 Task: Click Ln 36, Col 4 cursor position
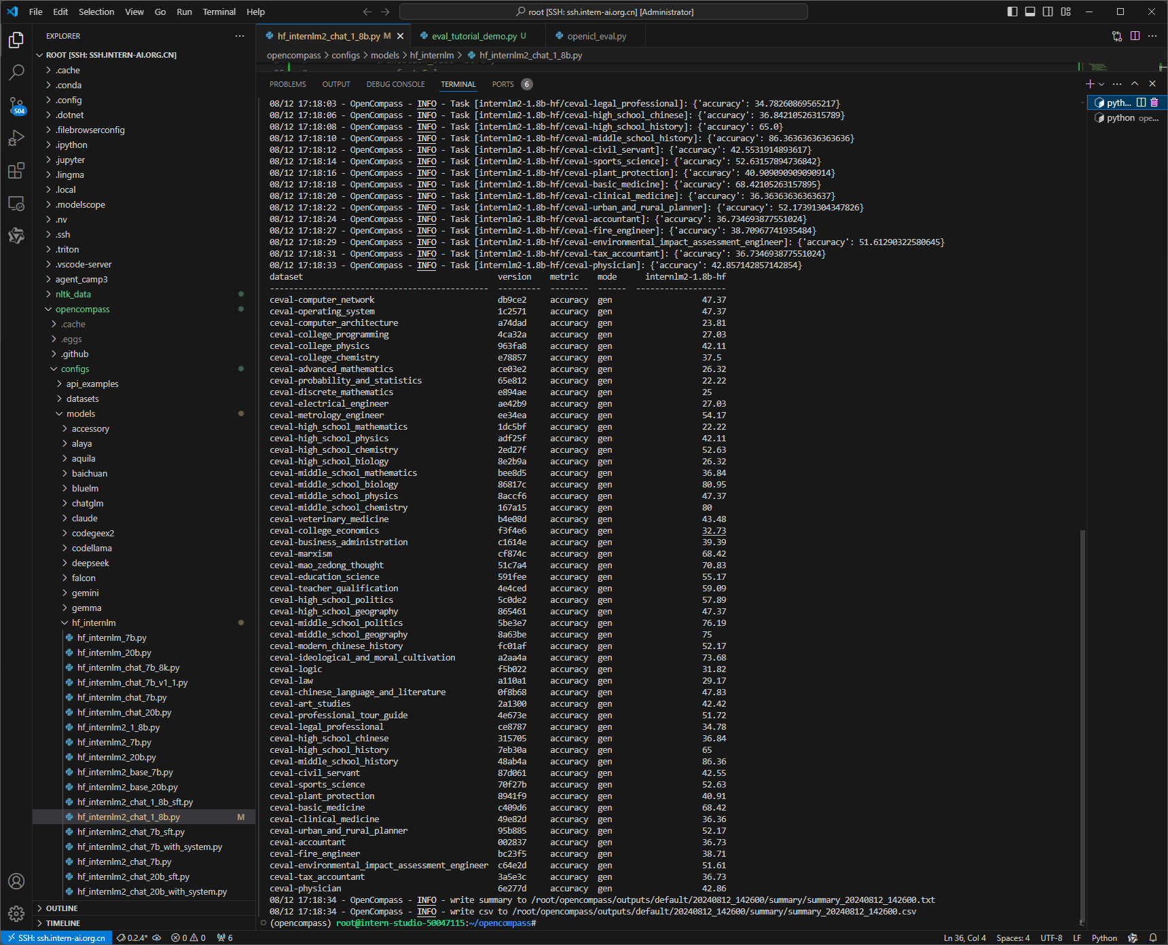(964, 938)
